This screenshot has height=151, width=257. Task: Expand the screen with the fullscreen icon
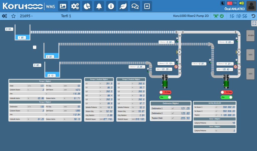(x=254, y=23)
